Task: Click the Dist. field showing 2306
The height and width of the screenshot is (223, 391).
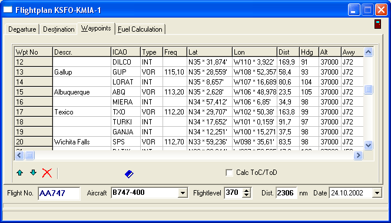Action: coord(286,193)
